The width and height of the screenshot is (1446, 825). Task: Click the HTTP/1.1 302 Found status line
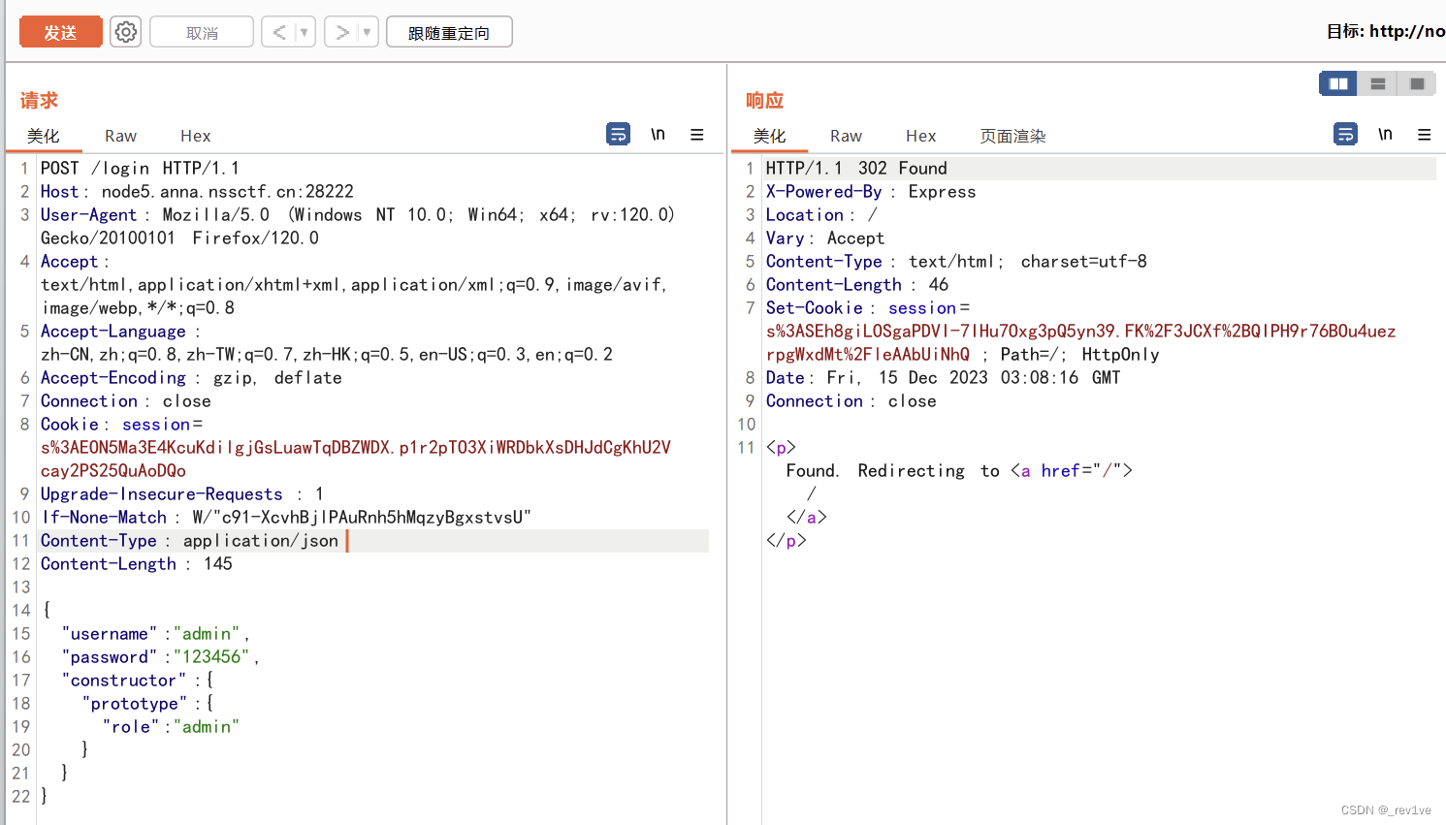(x=856, y=168)
